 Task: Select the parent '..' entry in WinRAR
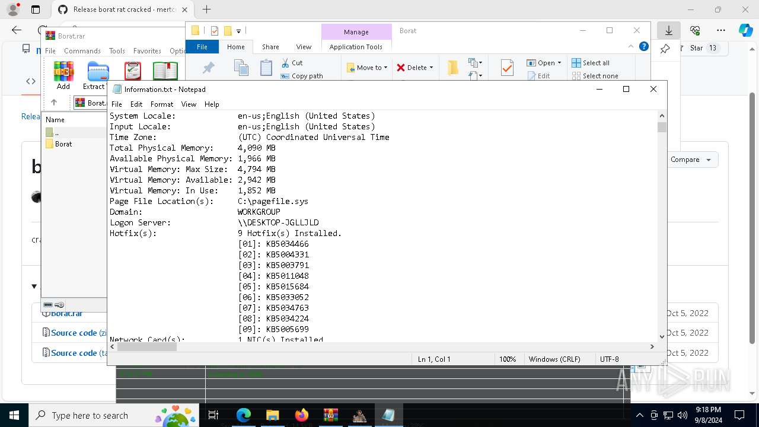(53, 132)
